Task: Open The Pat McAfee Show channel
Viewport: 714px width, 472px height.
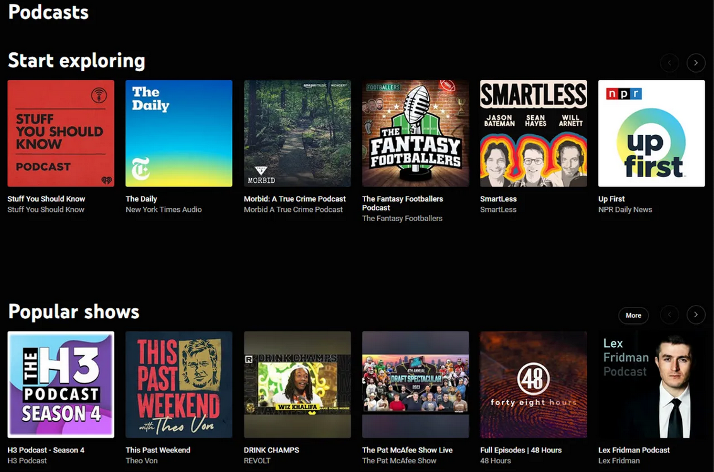Action: [x=399, y=461]
